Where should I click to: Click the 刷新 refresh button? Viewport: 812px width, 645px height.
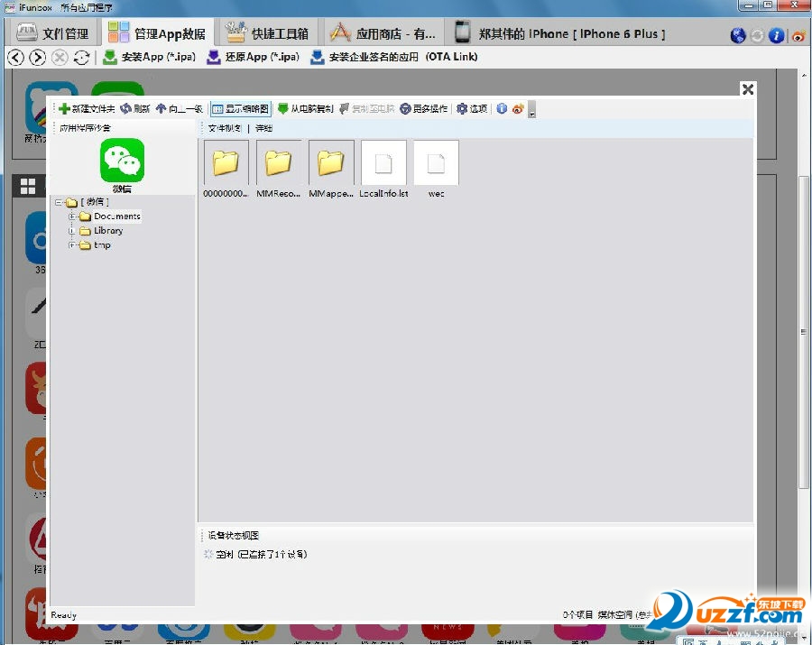134,109
